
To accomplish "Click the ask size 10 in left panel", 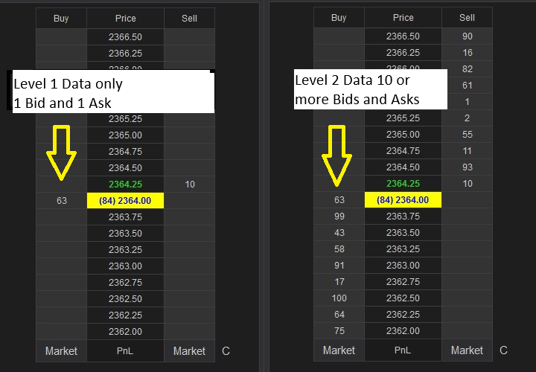I will coord(189,184).
